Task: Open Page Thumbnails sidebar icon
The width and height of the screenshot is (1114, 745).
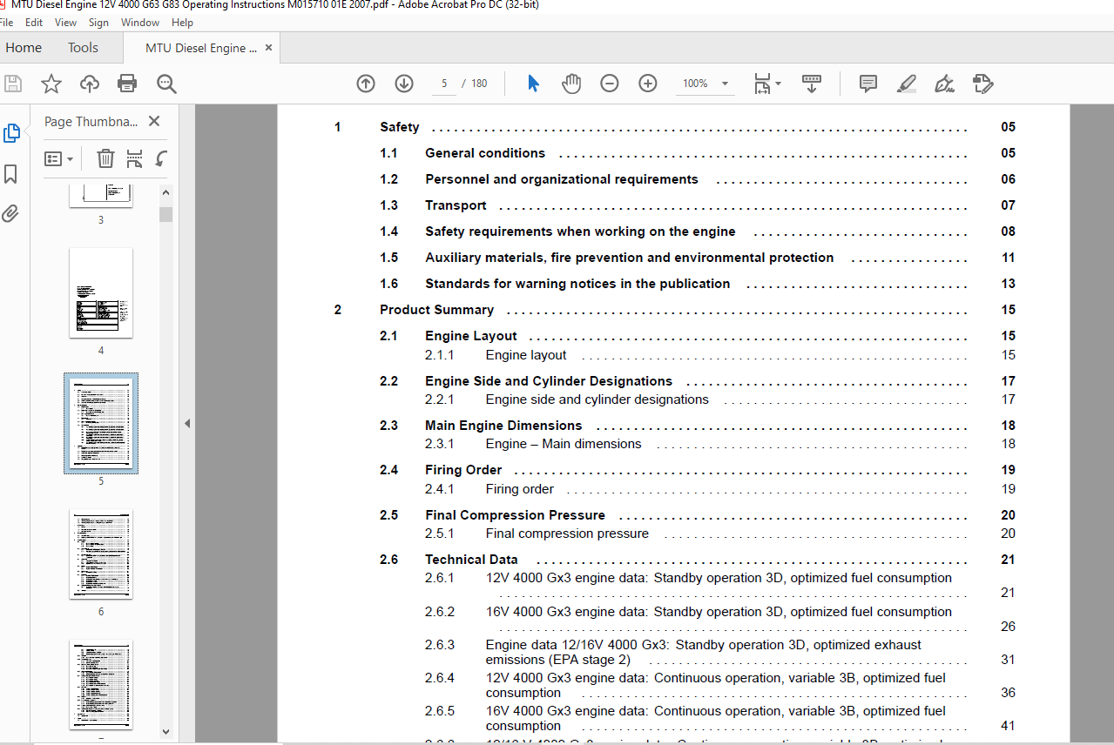Action: [x=11, y=133]
